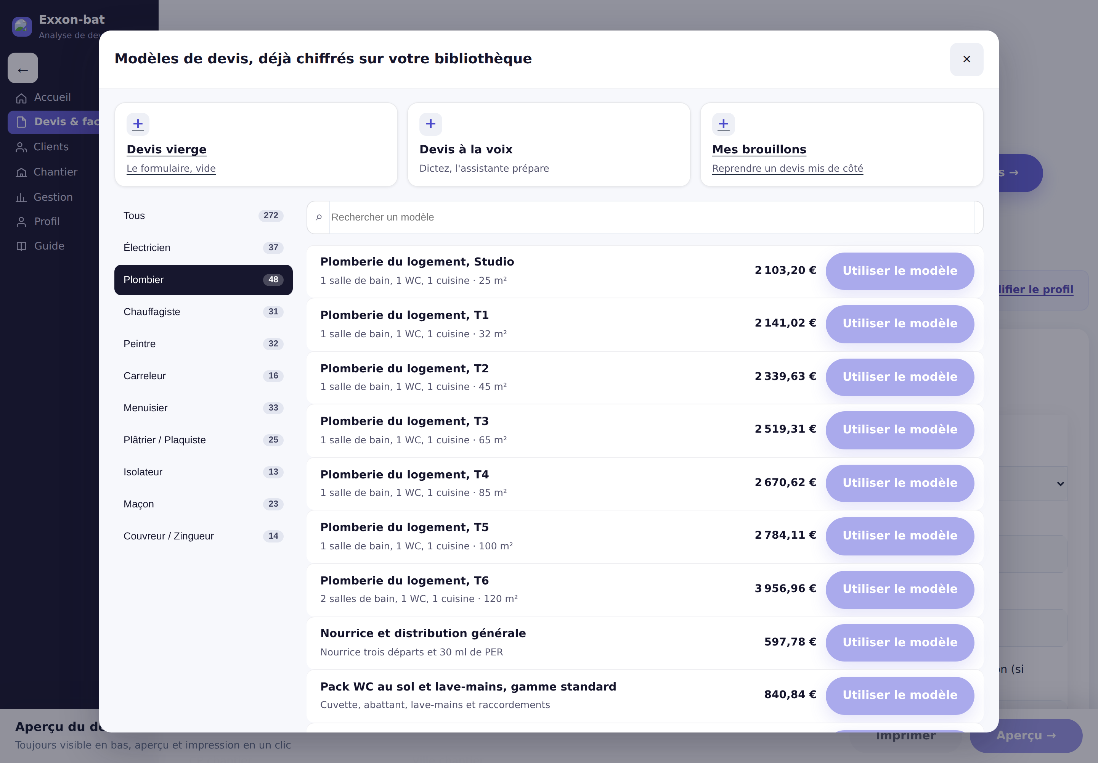Use the Plomberie du logement, T2 model
The image size is (1098, 763).
[900, 377]
